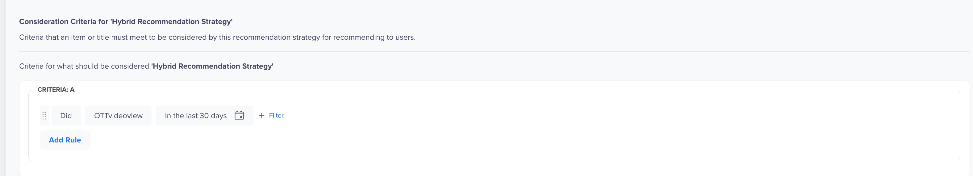Click empty row space right of Filter link
This screenshot has width=973, height=176.
(x=604, y=115)
